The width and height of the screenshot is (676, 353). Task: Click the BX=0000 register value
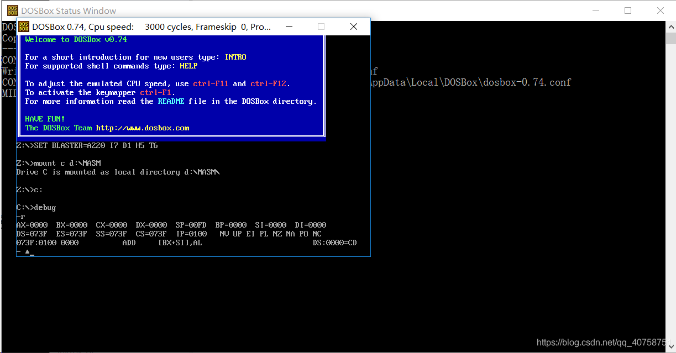(x=71, y=225)
